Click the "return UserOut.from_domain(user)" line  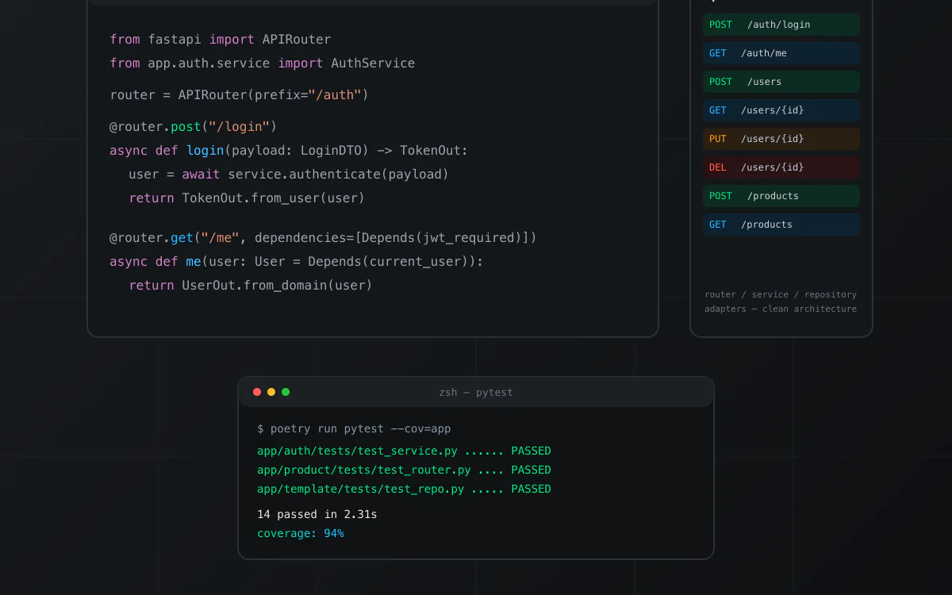pos(251,286)
